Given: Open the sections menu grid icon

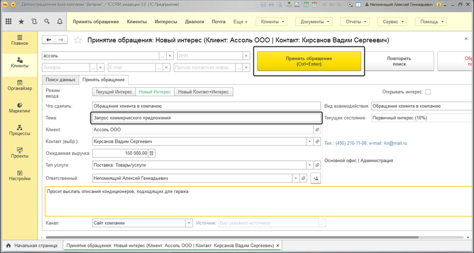Looking at the screenshot, I should [9, 22].
